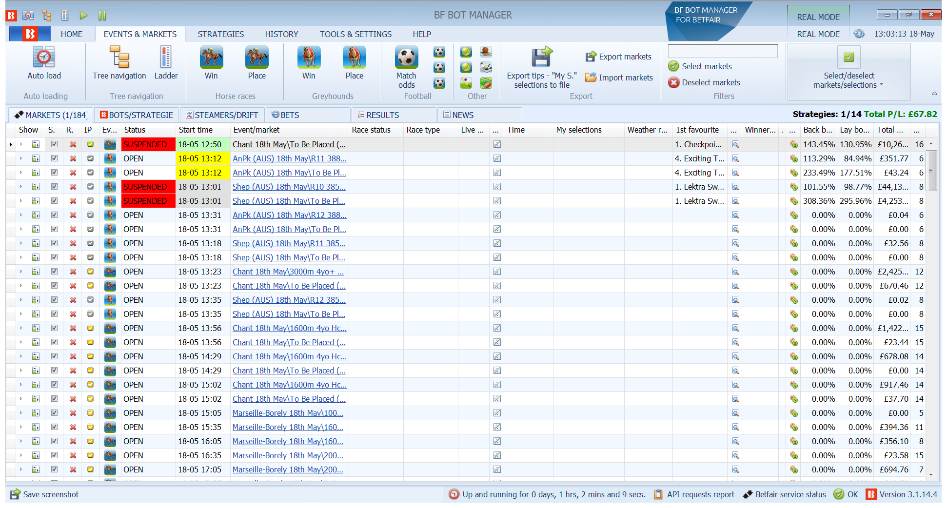This screenshot has height=508, width=947.
Task: Click the refresh icon beside REAL MODE
Action: pyautogui.click(x=859, y=34)
